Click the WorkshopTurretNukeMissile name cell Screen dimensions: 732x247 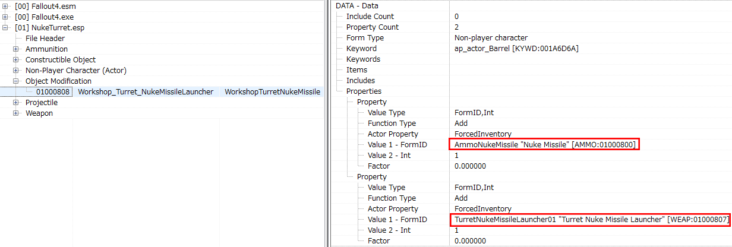272,91
